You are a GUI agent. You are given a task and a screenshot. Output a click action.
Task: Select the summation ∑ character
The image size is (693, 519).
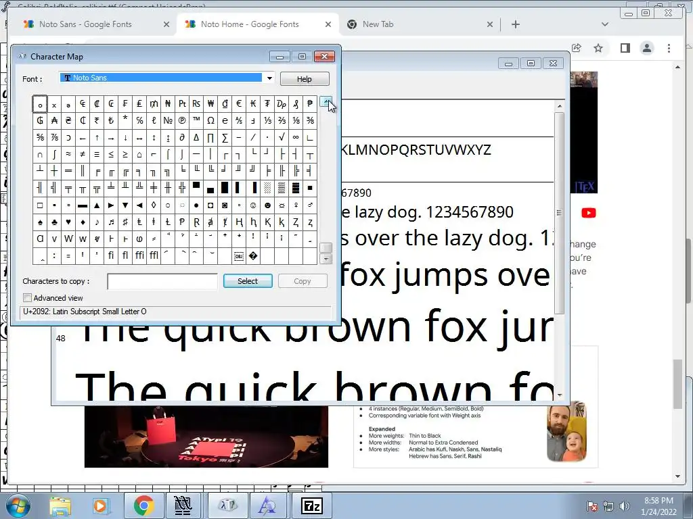click(x=225, y=138)
